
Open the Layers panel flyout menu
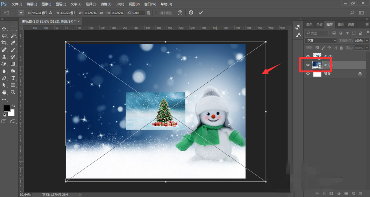(x=367, y=24)
